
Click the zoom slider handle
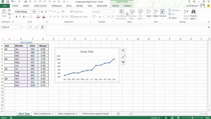coord(193,118)
